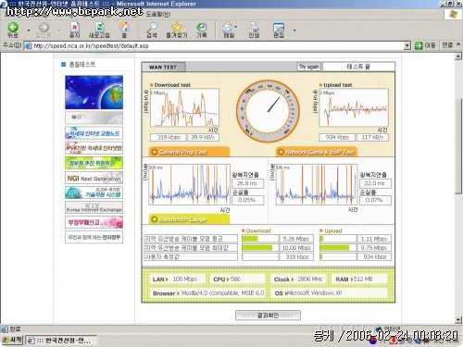The image size is (463, 347).
Task: Click the 22.0 ms VoIP latency value
Action: pyautogui.click(x=375, y=183)
